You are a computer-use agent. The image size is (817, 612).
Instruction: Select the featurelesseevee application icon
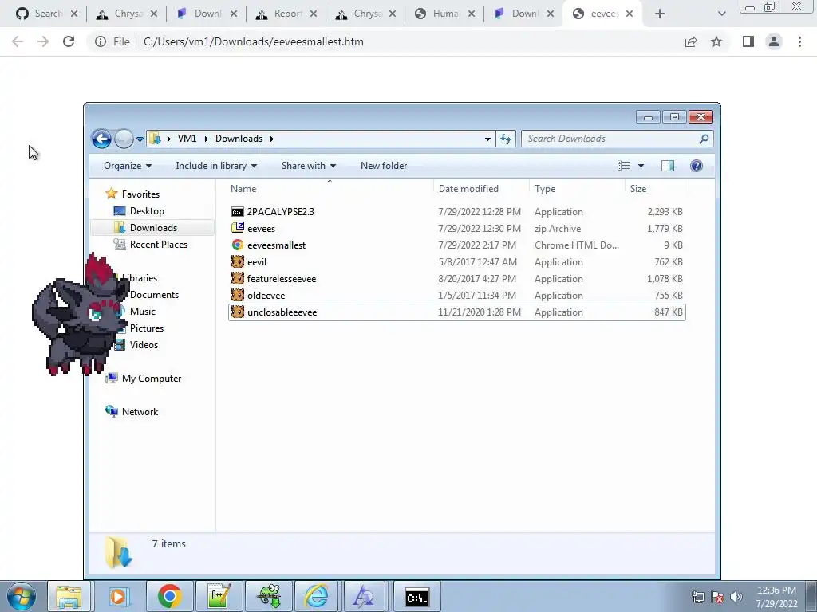tap(238, 278)
